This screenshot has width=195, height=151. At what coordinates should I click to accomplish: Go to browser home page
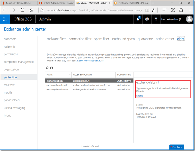pyautogui.click(x=31, y=10)
